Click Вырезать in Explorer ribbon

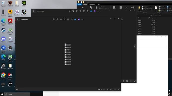pyautogui.click(x=102, y=7)
